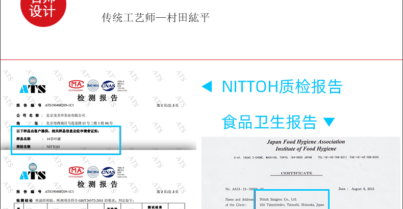The width and height of the screenshot is (403, 209).
Task: Select the address 250 Takashinden, Yaizushi, Shizuoka
Action: click(x=292, y=204)
